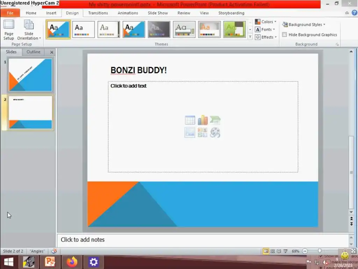Click spell check status bar icon
This screenshot has width=358, height=269.
click(x=54, y=251)
